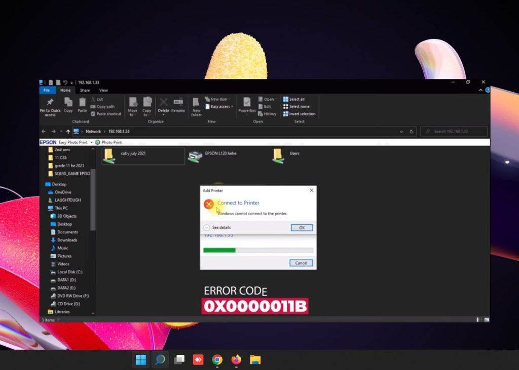This screenshot has width=519, height=370.
Task: Click the Properties icon in ribbon
Action: (247, 103)
